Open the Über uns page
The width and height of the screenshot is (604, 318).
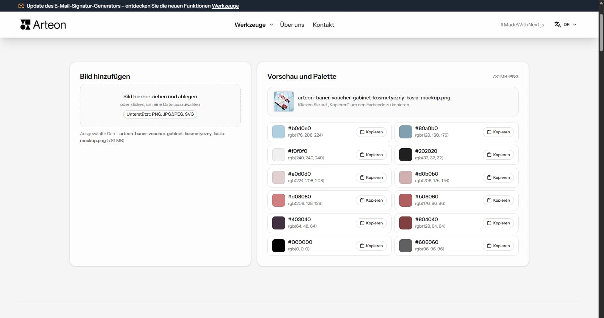292,25
